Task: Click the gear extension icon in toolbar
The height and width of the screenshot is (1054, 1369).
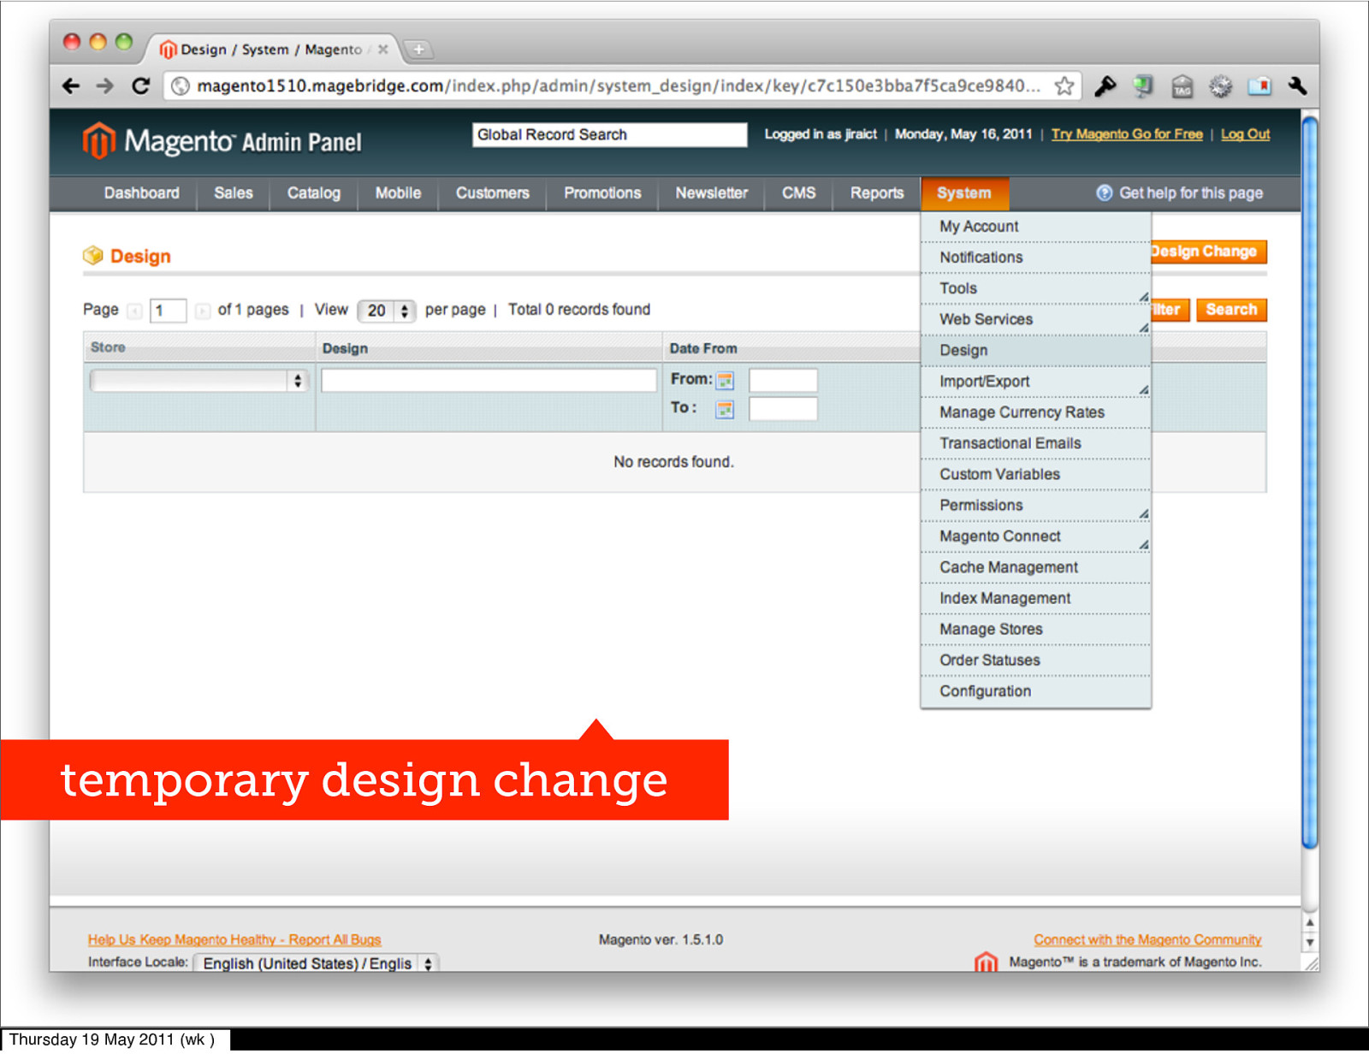Action: (1221, 86)
